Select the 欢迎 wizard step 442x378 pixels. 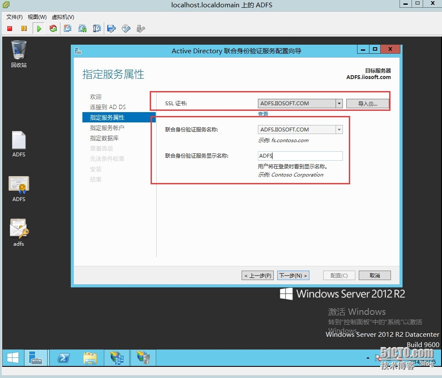[x=96, y=97]
